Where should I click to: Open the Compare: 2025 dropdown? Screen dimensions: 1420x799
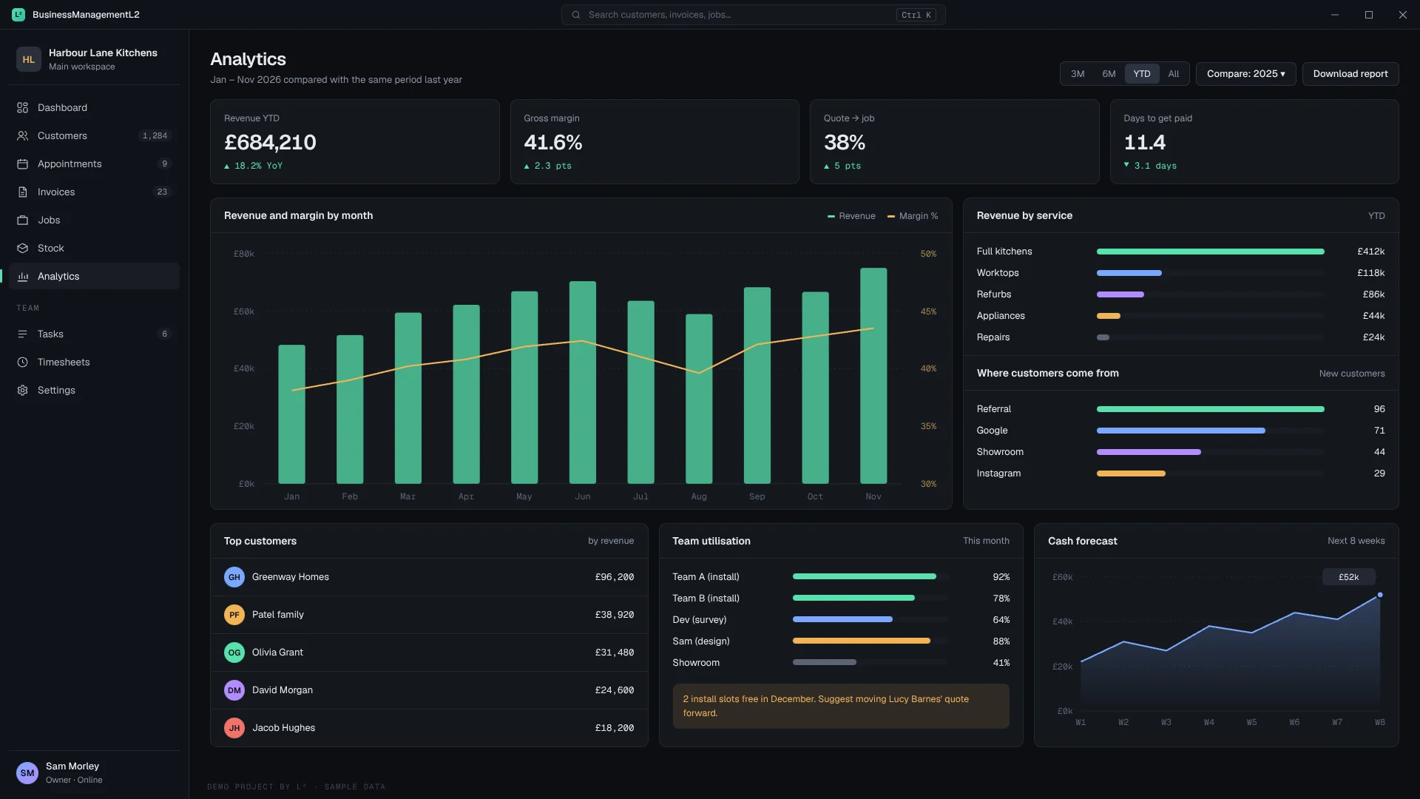point(1245,74)
